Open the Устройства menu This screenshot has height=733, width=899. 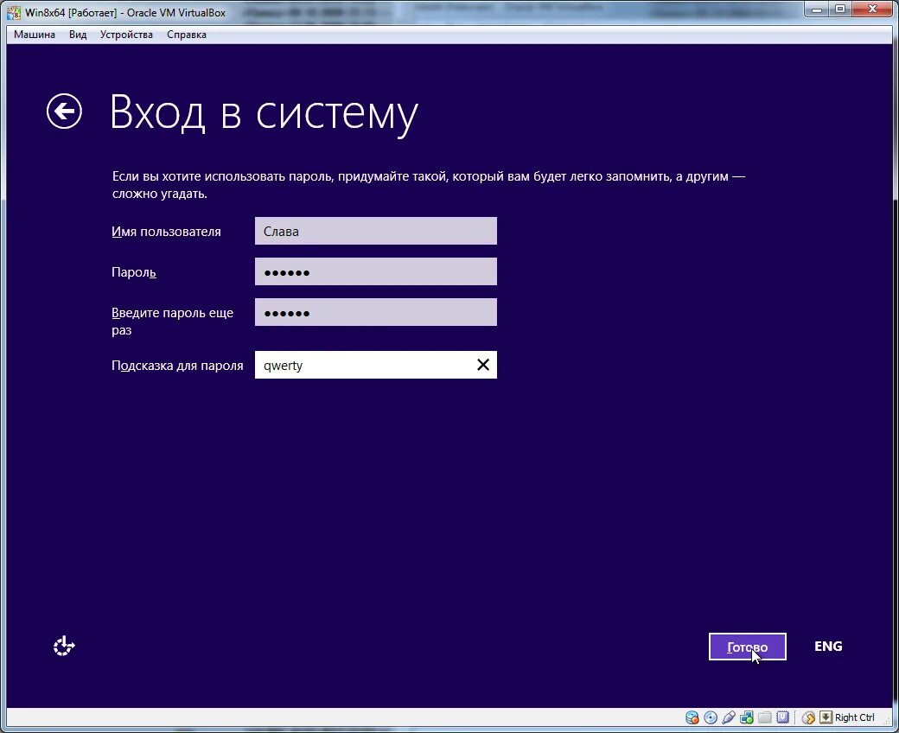click(126, 35)
